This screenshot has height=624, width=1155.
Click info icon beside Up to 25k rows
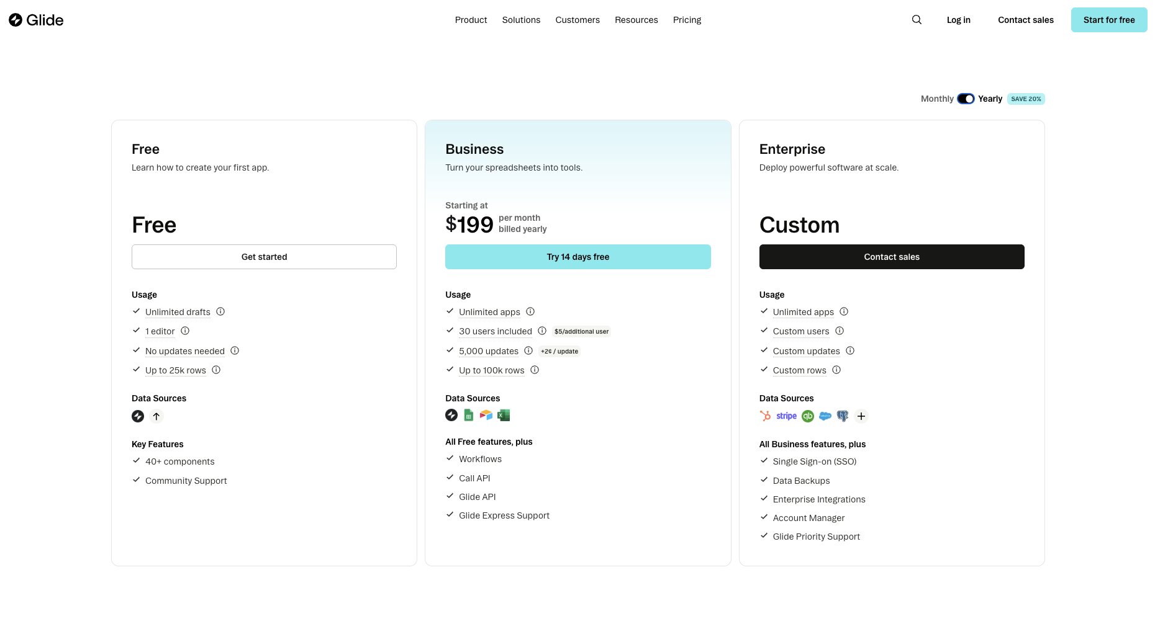(x=216, y=370)
